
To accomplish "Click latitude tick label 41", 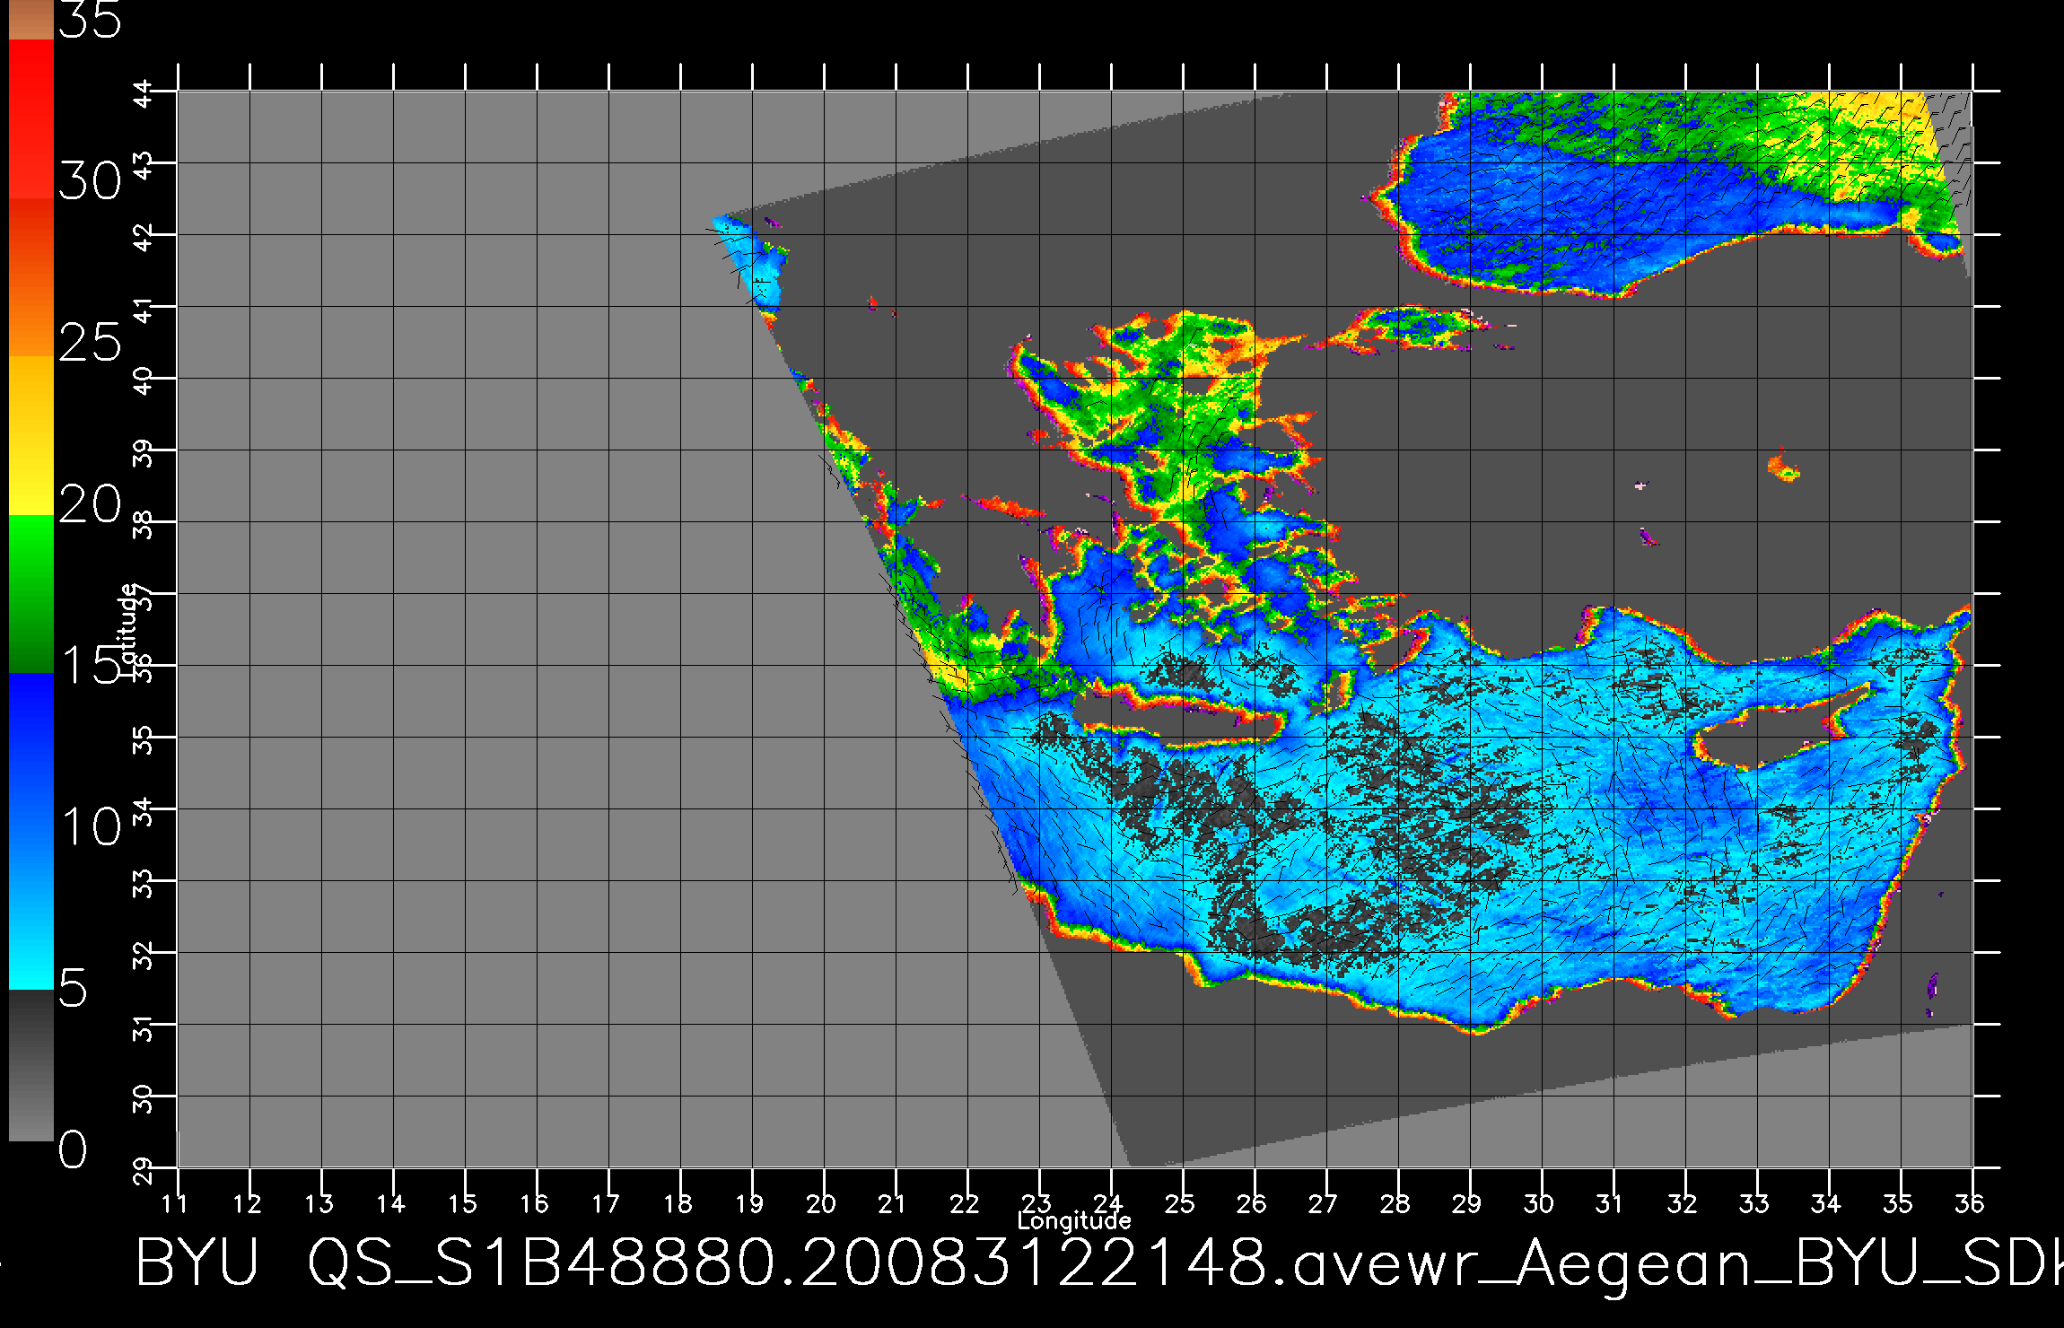I will pos(144,310).
